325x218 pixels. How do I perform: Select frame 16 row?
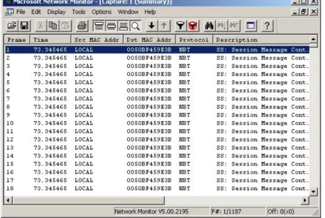(x=157, y=172)
